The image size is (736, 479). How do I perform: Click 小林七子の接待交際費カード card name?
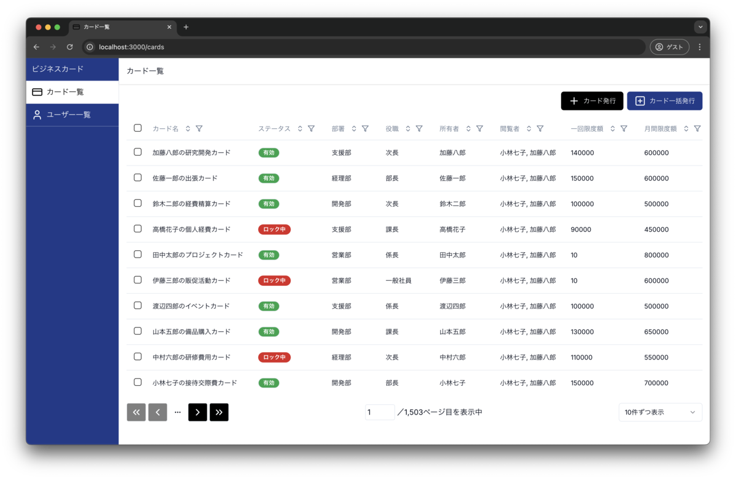coord(194,383)
